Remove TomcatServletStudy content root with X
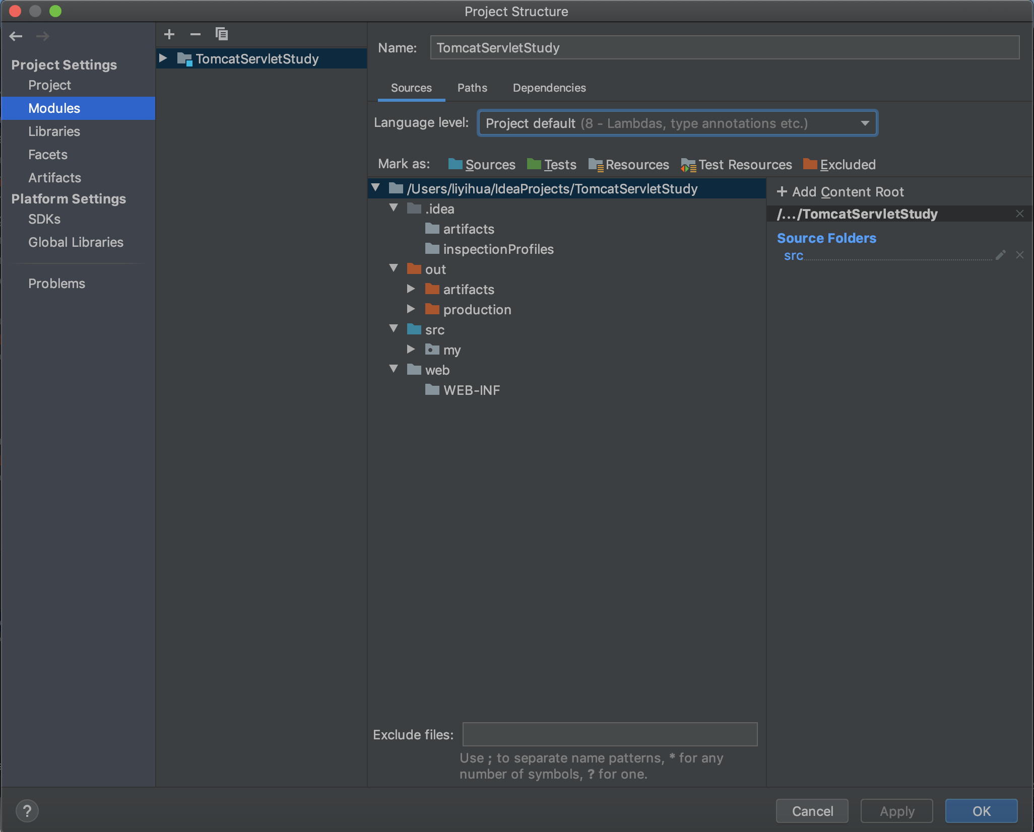Image resolution: width=1034 pixels, height=832 pixels. tap(1020, 214)
